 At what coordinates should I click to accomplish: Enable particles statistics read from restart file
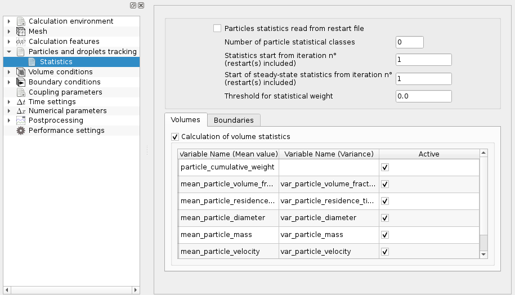click(x=217, y=28)
